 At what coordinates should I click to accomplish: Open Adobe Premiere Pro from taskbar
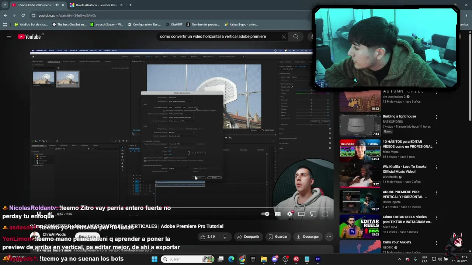click(318, 259)
